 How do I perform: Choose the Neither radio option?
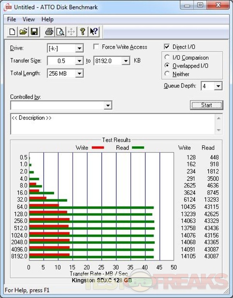[167, 74]
